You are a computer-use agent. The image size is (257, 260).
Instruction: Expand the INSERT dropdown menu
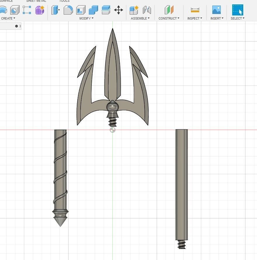tap(217, 18)
